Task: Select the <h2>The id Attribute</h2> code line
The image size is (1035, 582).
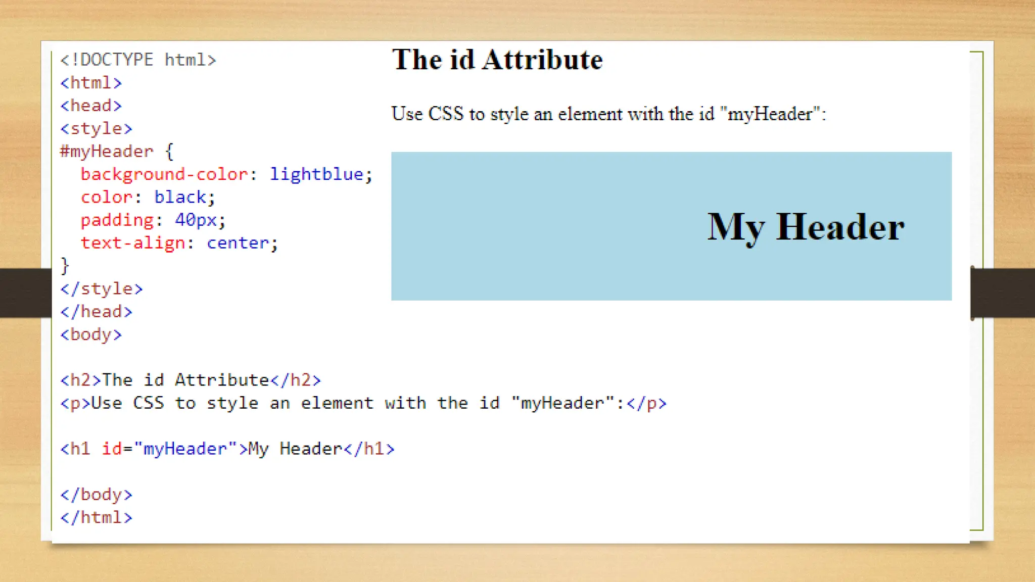Action: click(190, 380)
